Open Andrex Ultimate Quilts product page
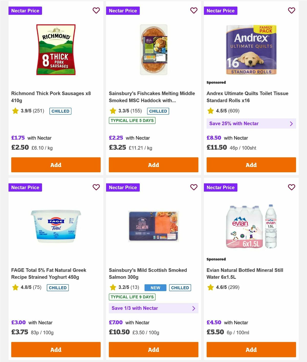307x362 pixels. 247,97
